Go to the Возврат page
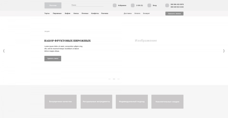228x118 pixels. coord(146,13)
